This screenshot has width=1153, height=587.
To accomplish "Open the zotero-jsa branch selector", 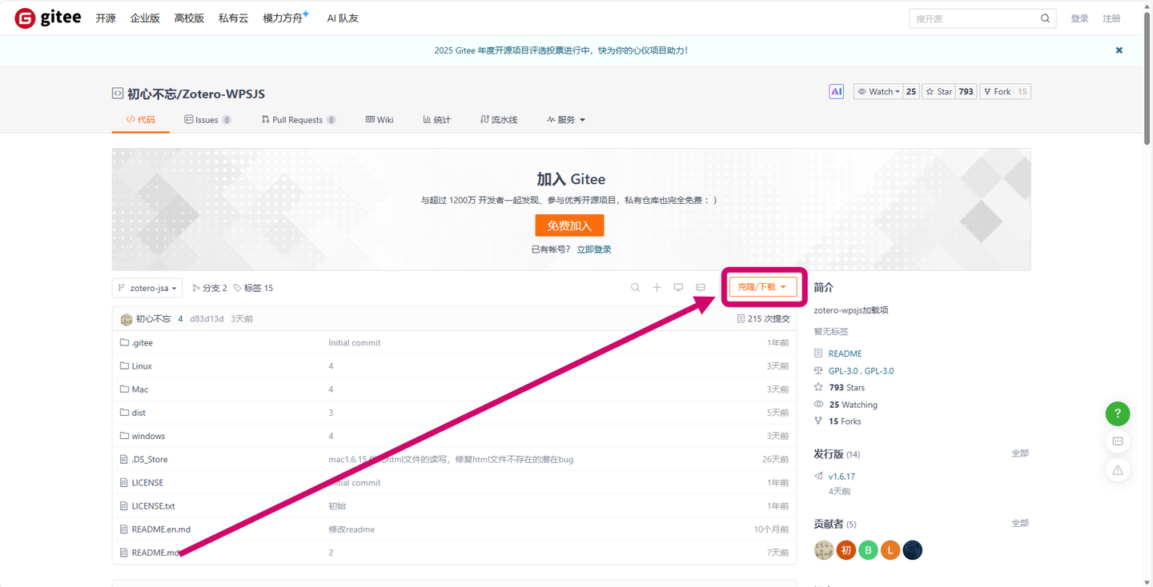I will point(147,288).
